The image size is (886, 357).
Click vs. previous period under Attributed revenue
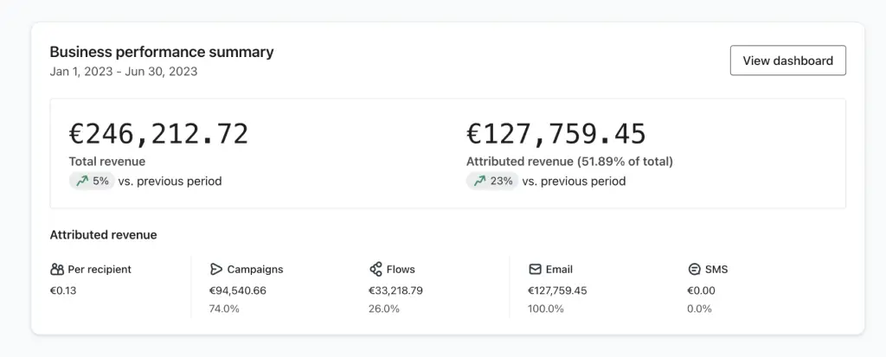[575, 182]
